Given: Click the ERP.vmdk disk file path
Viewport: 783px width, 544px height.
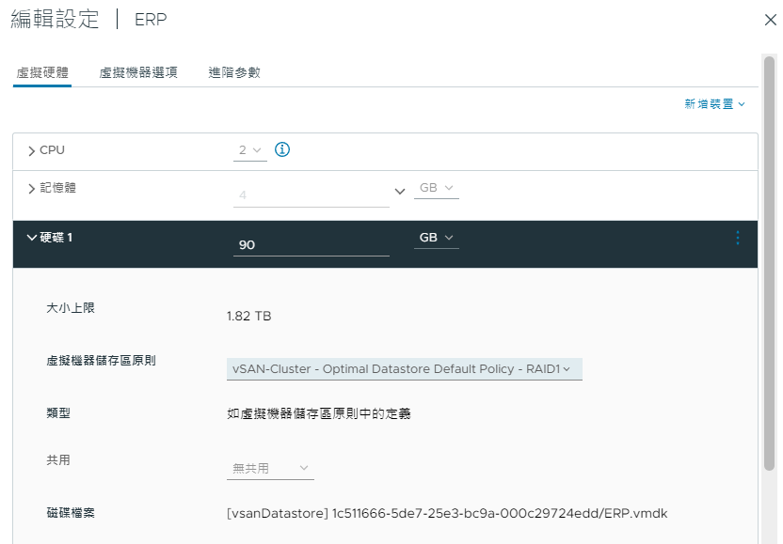Looking at the screenshot, I should click(x=447, y=514).
